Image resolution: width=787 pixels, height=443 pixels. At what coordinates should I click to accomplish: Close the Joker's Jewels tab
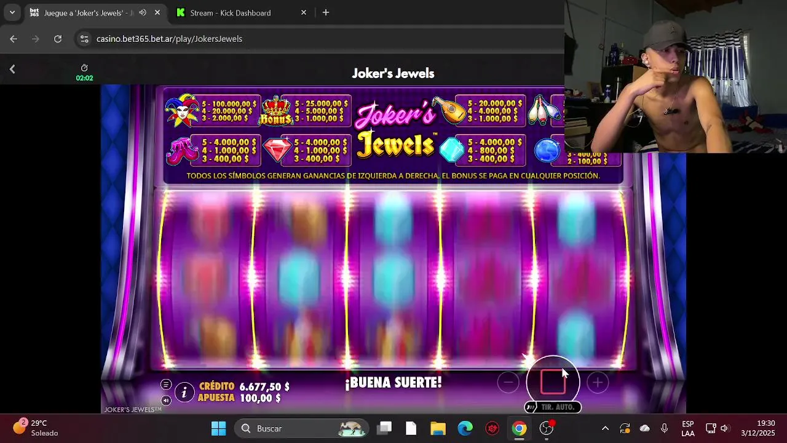click(157, 12)
